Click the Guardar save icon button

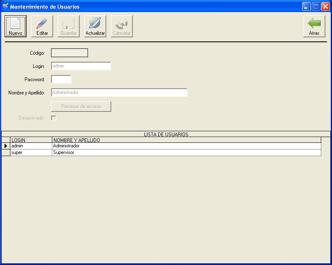68,26
